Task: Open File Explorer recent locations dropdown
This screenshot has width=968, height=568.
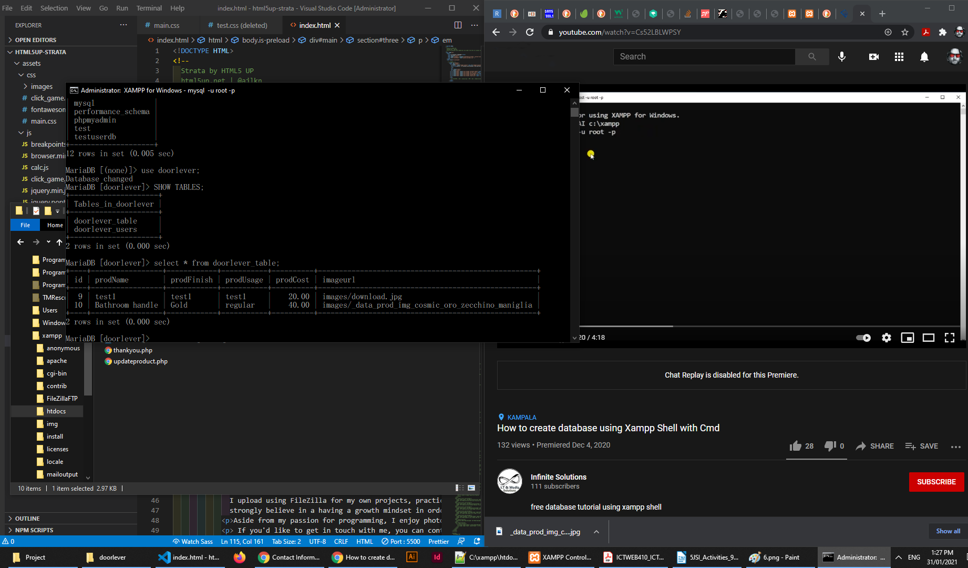Action: [x=48, y=242]
